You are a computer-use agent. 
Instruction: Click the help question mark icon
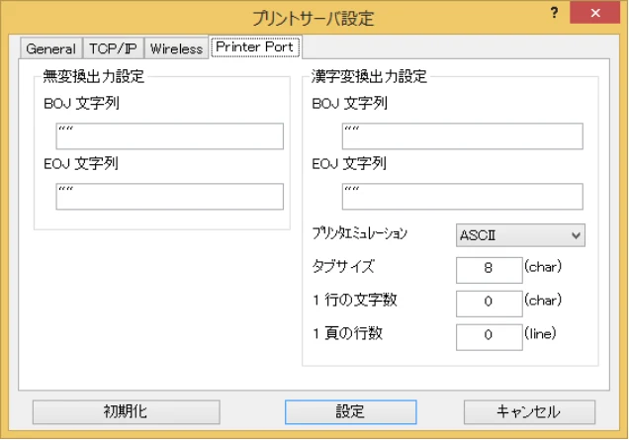(554, 13)
